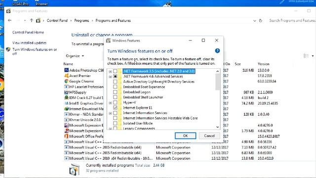Click the Control Panel icon in address bar
Screen dimensions: 316x178
click(38, 21)
